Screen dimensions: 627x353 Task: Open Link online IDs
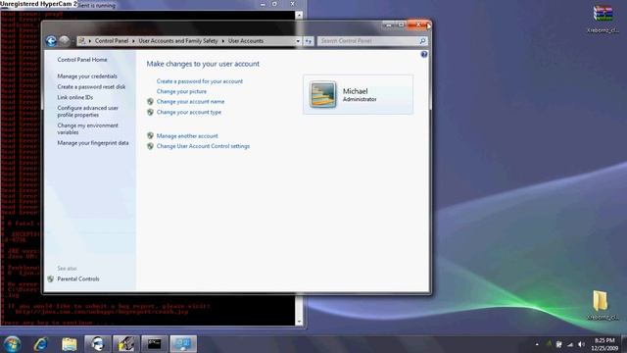pyautogui.click(x=74, y=97)
